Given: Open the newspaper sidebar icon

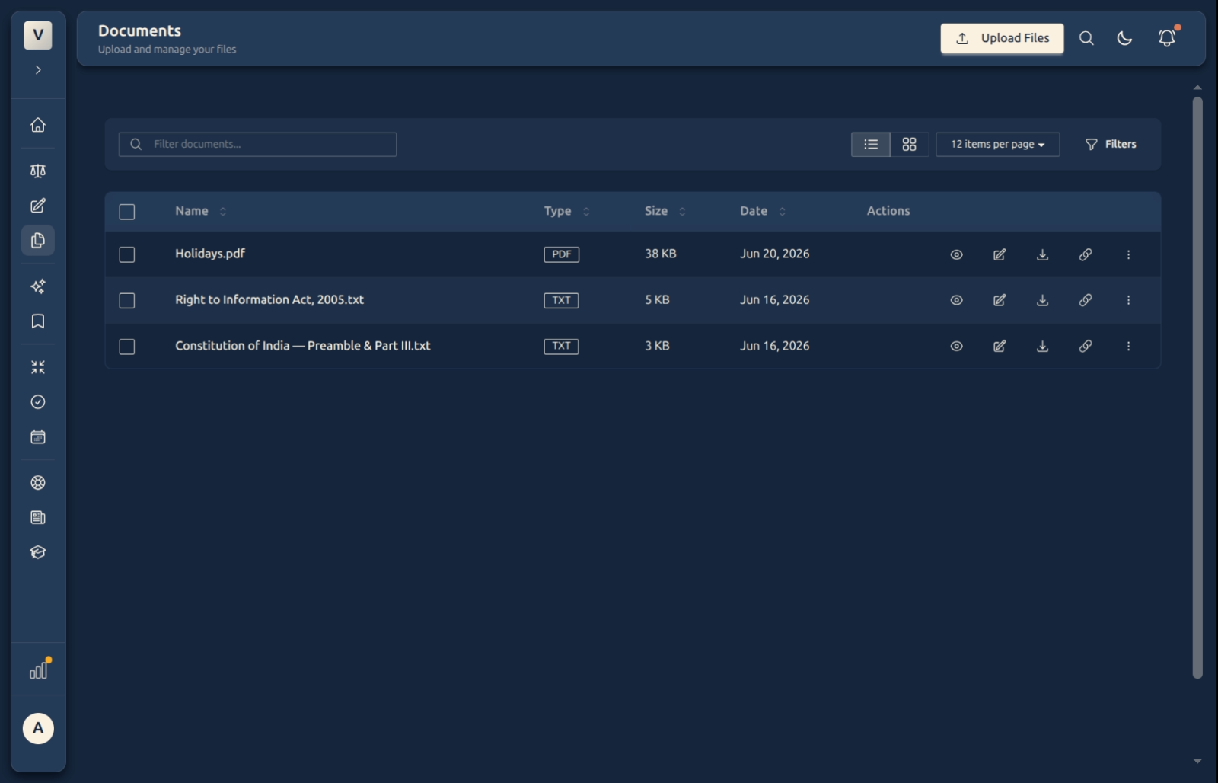Looking at the screenshot, I should 38,518.
